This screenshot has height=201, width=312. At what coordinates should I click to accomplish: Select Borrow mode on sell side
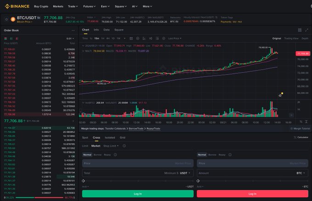click(x=212, y=155)
